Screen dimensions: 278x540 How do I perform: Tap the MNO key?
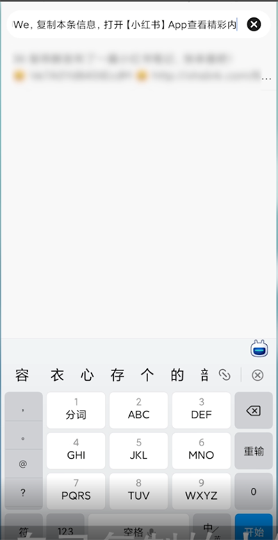coord(201,450)
